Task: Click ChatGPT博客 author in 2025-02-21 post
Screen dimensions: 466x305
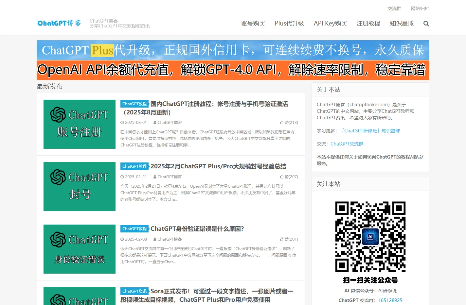Action: (170, 177)
